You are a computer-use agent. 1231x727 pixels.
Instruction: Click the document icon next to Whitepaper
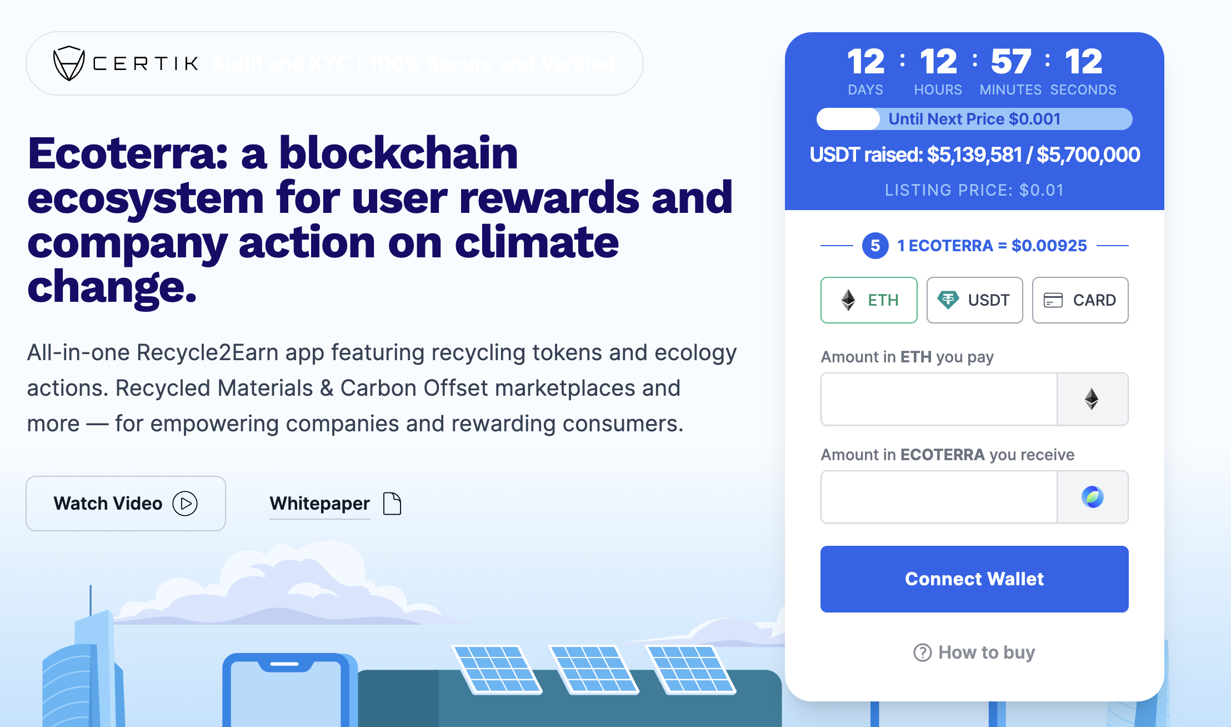[392, 504]
